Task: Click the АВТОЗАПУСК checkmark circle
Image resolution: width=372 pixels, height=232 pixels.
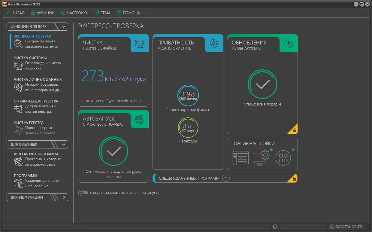Action: (113, 151)
